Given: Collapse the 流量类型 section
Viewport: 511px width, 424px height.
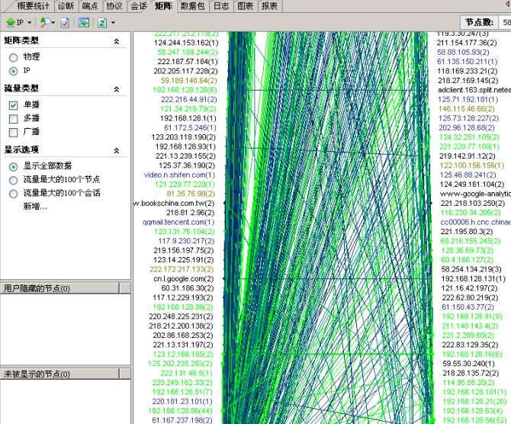Looking at the screenshot, I should point(116,89).
